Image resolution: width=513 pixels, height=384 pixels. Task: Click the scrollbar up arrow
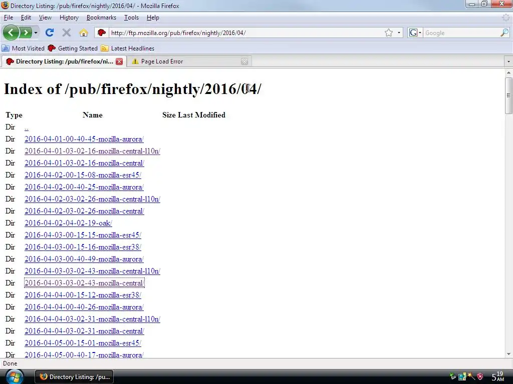508,72
